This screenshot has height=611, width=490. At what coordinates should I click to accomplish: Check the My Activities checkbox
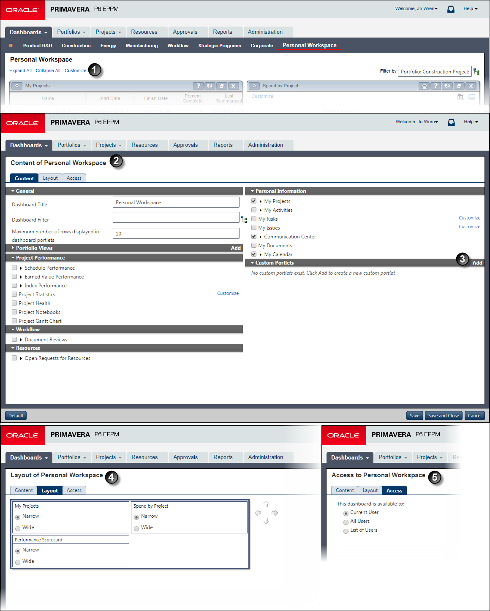pos(254,210)
